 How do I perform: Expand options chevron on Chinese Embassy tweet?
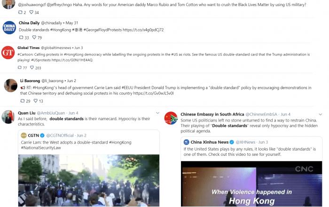pos(321,115)
